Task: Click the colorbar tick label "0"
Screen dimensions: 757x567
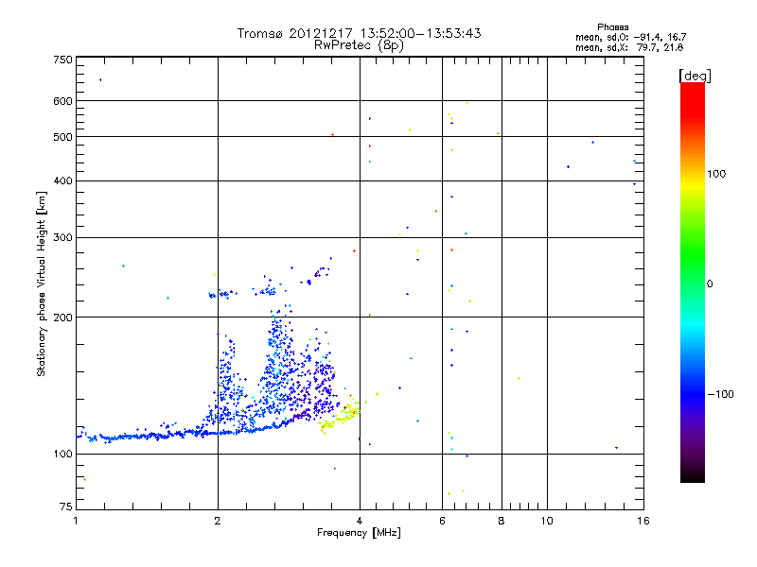Action: pyautogui.click(x=710, y=284)
